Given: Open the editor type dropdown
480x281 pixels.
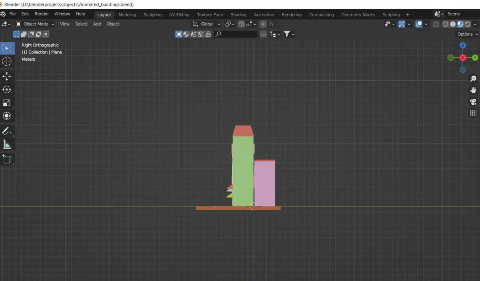Looking at the screenshot, I should pyautogui.click(x=6, y=24).
